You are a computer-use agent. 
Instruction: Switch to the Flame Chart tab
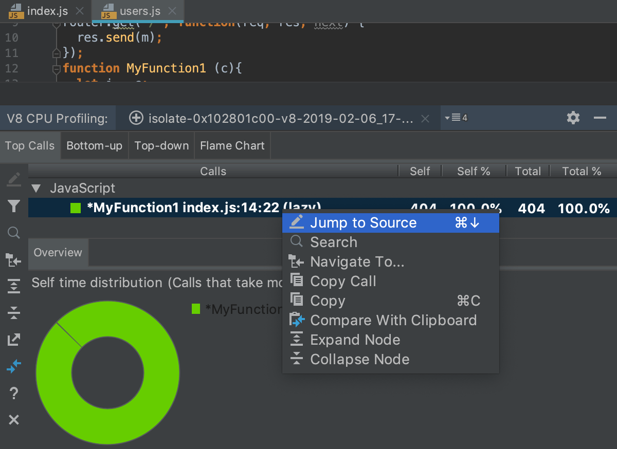(x=232, y=145)
